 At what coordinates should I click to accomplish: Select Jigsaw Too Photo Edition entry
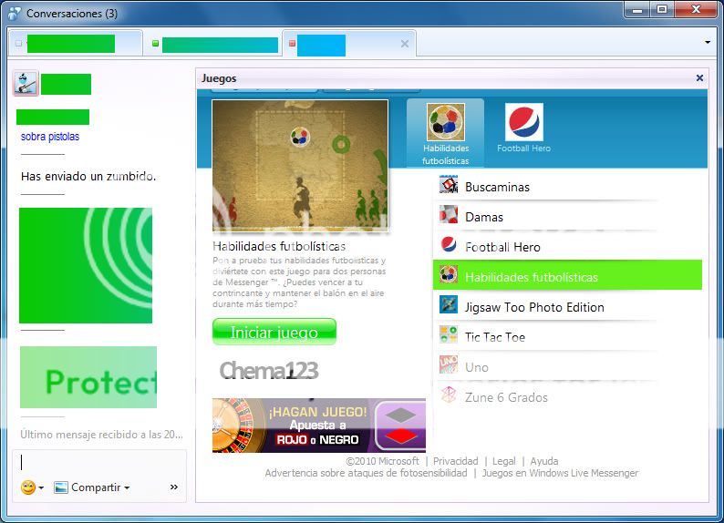[x=567, y=307]
